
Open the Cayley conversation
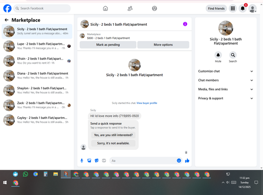click(37, 120)
